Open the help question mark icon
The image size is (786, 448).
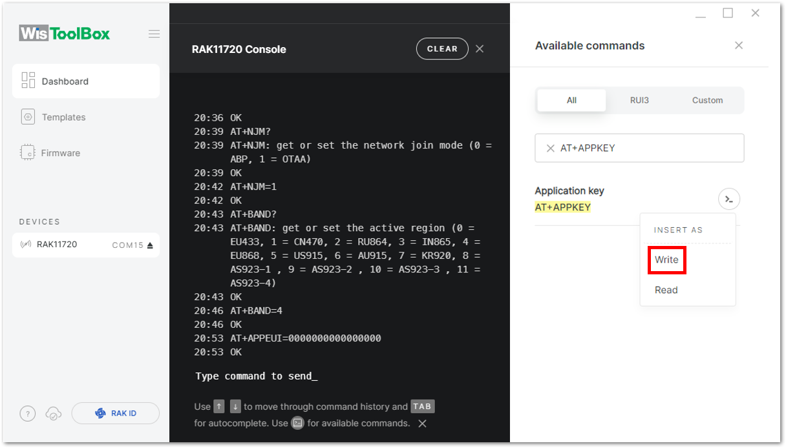27,414
